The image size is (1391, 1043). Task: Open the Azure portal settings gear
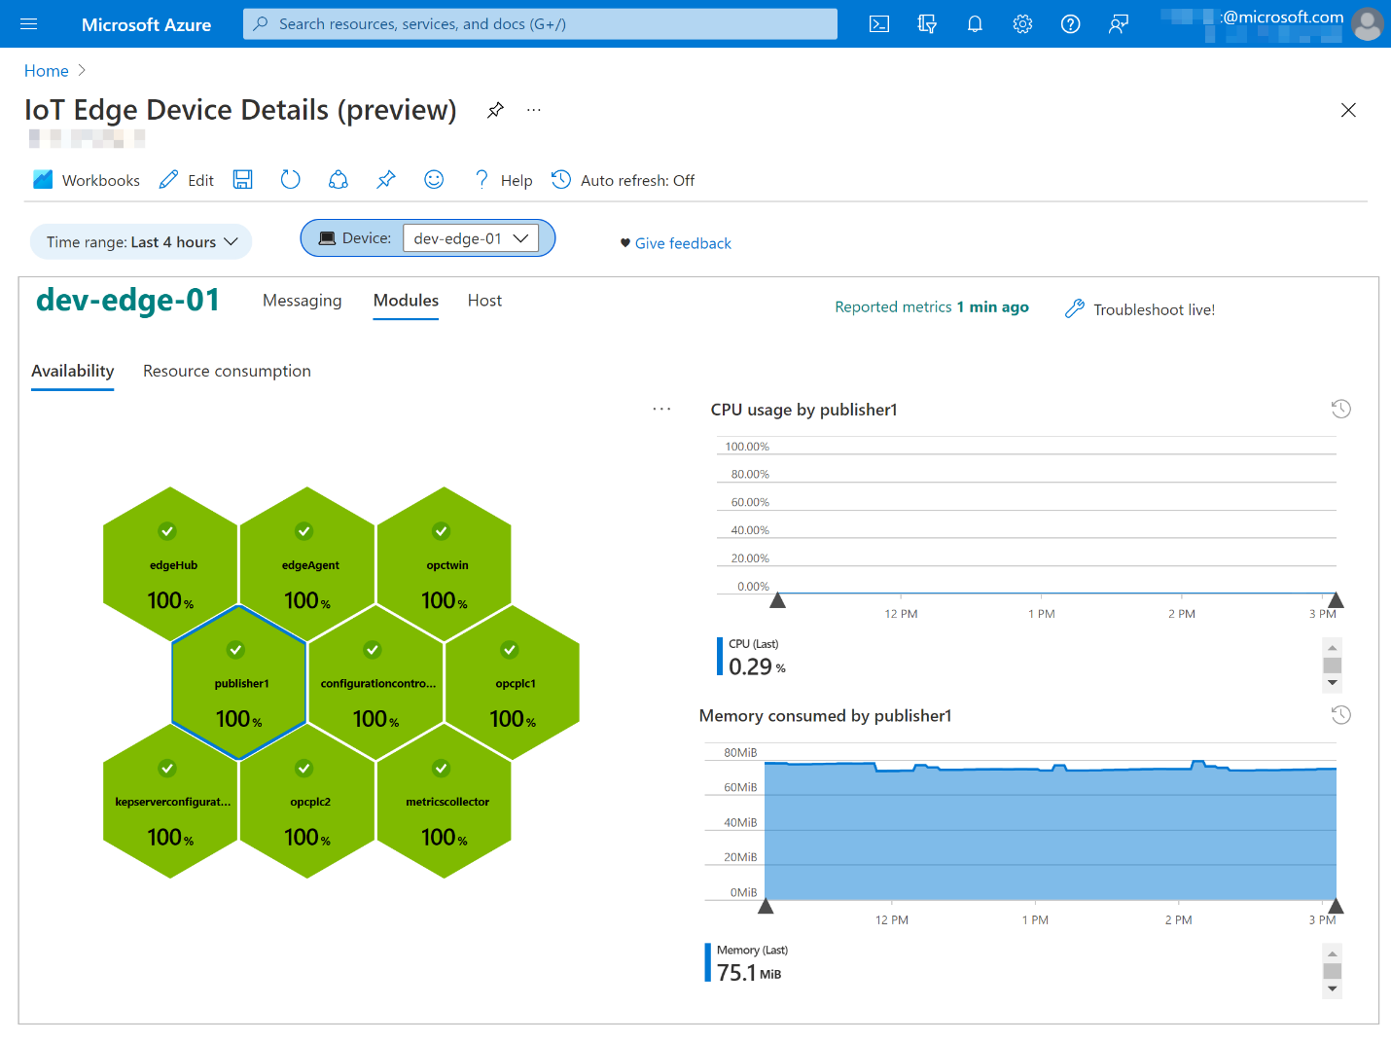click(x=1022, y=23)
